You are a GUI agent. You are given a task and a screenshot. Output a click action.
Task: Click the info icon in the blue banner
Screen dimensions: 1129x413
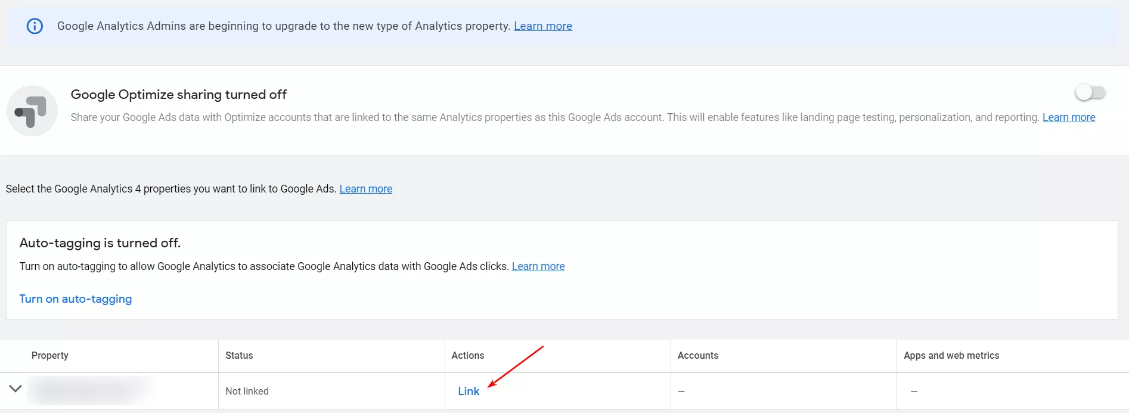coord(35,26)
